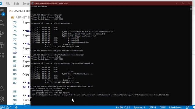195x109 pixels.
Task: Open the Accounts menu icon
Action: coord(2,88)
